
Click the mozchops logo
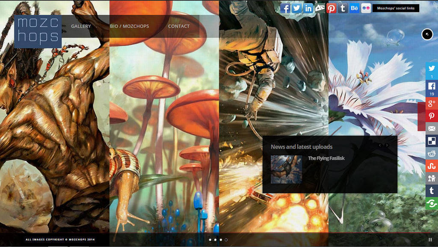[x=38, y=31]
